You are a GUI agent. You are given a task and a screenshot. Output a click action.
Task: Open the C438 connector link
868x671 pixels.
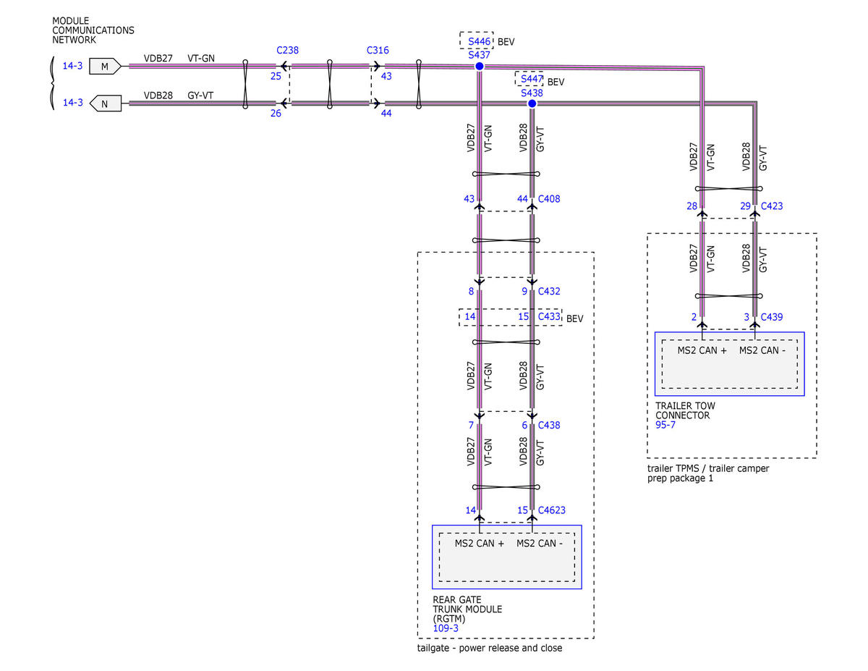(549, 426)
